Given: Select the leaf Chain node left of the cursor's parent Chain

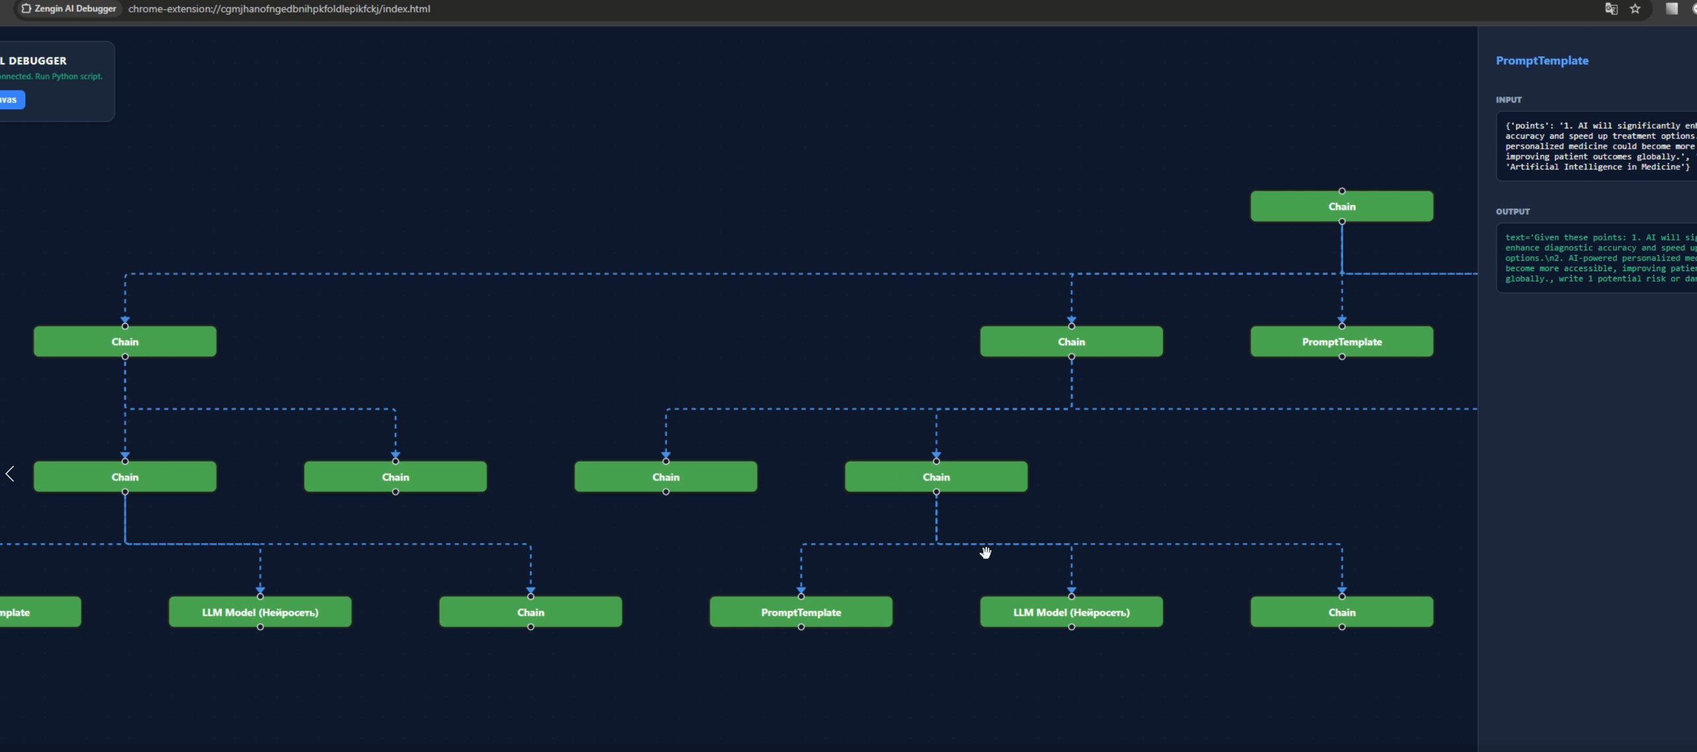Looking at the screenshot, I should [x=666, y=476].
